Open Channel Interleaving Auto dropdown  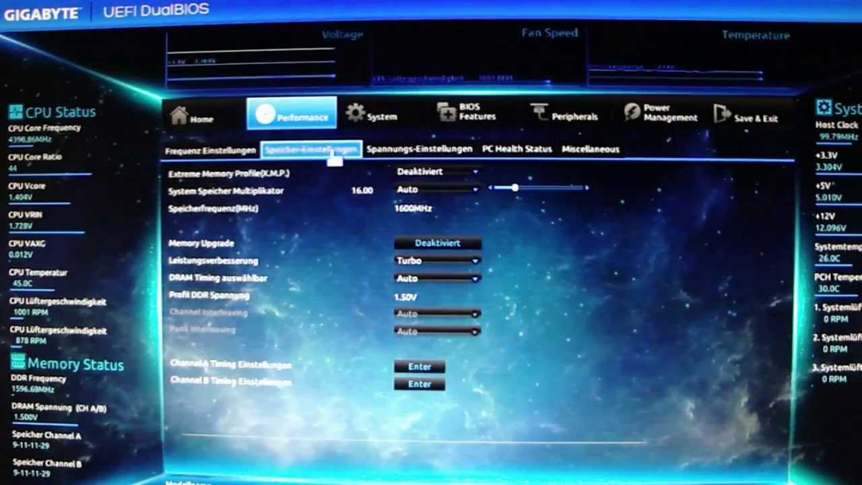(x=437, y=314)
